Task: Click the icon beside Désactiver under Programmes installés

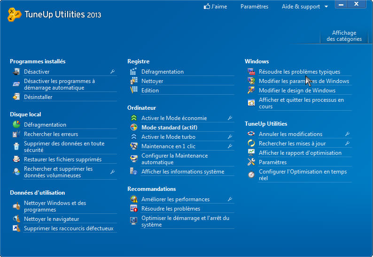Action: tap(16, 71)
